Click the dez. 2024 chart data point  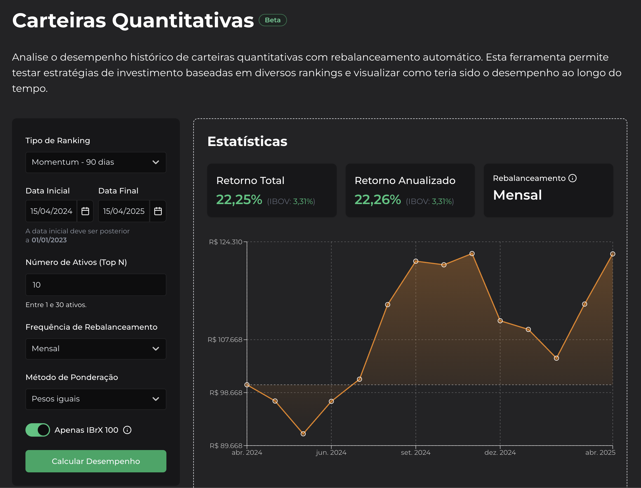pyautogui.click(x=500, y=321)
